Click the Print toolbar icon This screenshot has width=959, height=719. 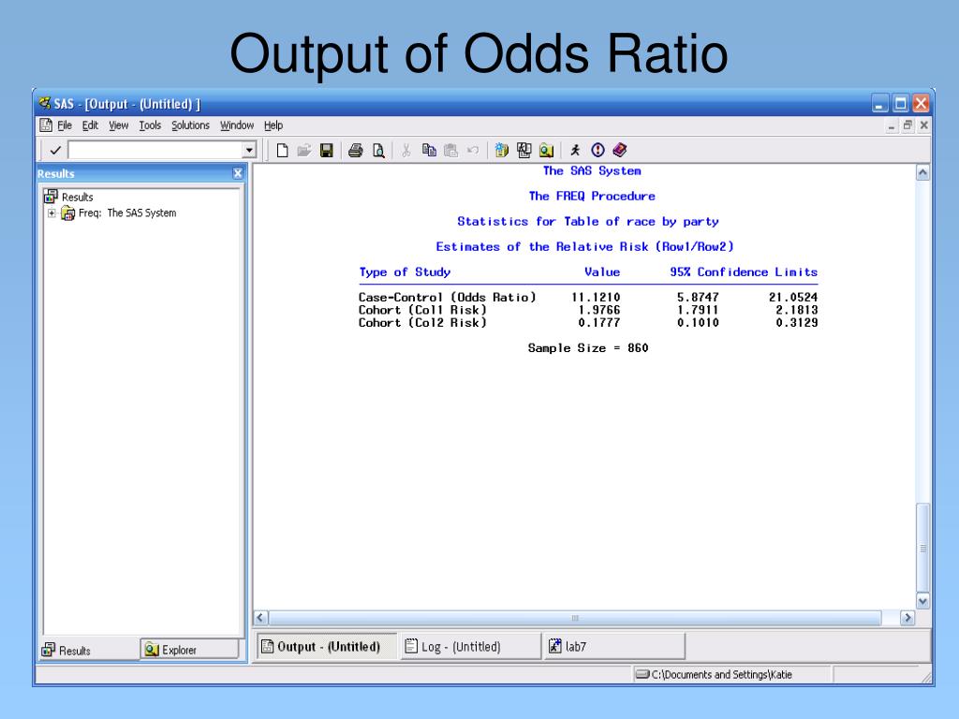tap(355, 151)
